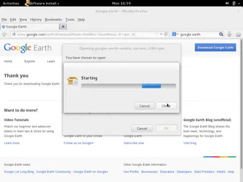Open the Visit blog link
This screenshot has height=182, width=243.
point(190,143)
